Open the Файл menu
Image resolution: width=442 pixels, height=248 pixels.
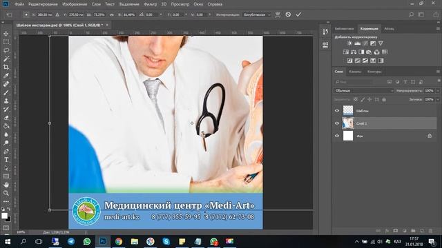tap(19, 4)
